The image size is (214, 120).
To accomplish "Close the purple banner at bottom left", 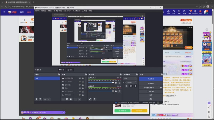I will click(63, 112).
